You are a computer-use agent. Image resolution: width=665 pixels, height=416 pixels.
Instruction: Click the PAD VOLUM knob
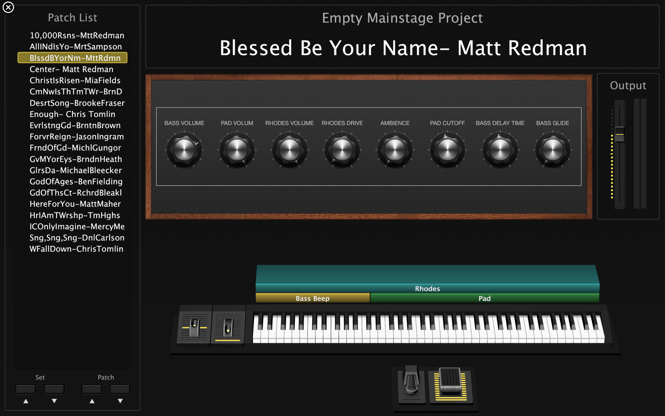click(x=237, y=149)
